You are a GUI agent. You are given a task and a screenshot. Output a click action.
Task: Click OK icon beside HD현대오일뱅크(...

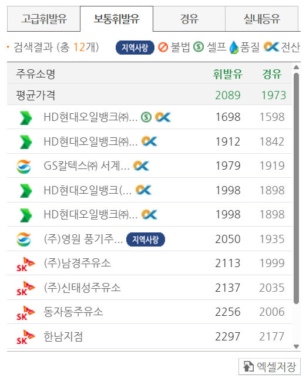click(x=143, y=190)
